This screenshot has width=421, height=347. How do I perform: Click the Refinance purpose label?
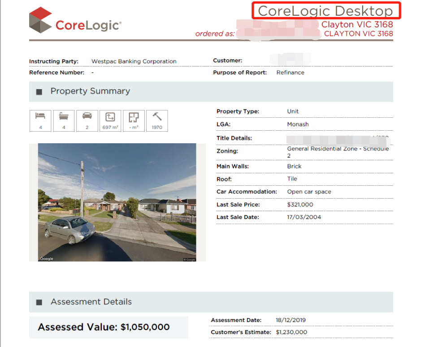pos(291,72)
